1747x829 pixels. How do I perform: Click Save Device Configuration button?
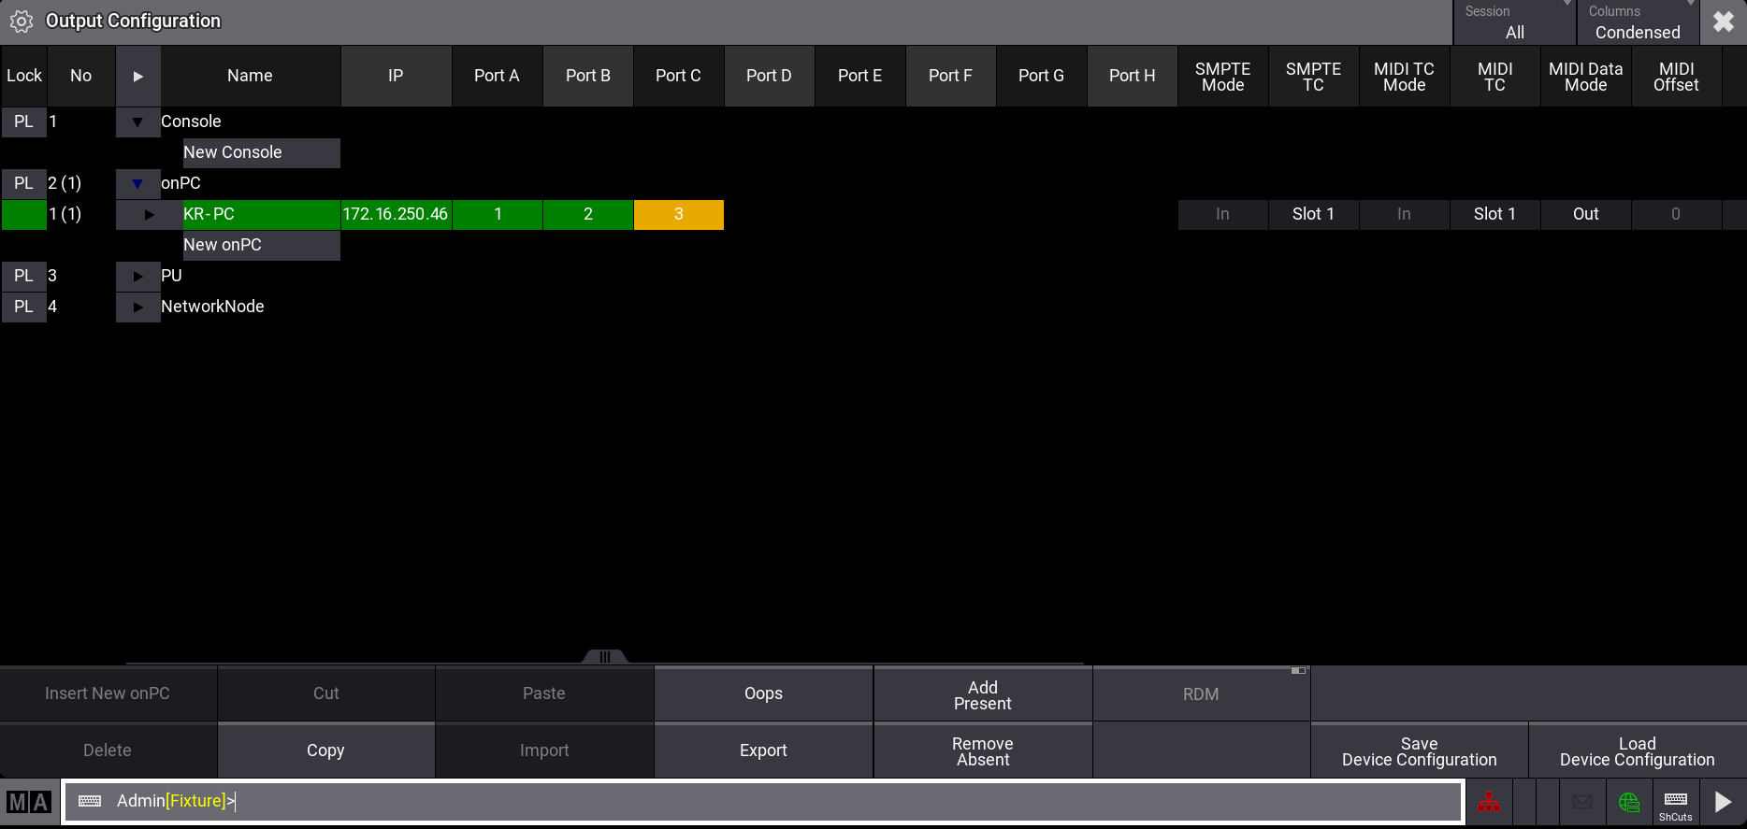point(1419,750)
